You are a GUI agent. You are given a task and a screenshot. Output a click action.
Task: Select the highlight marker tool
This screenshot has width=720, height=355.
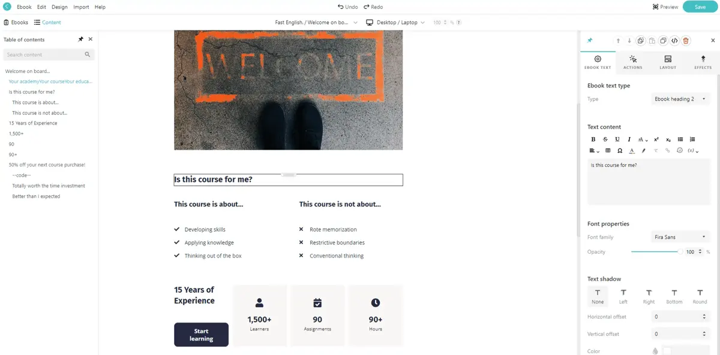click(x=644, y=151)
